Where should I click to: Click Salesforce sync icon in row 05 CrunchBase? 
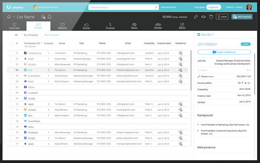click(181, 76)
